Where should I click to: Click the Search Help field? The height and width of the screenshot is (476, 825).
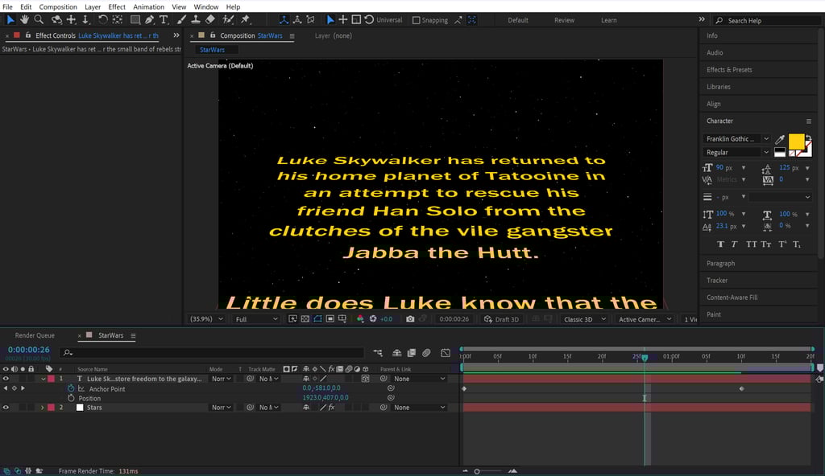[x=768, y=20]
